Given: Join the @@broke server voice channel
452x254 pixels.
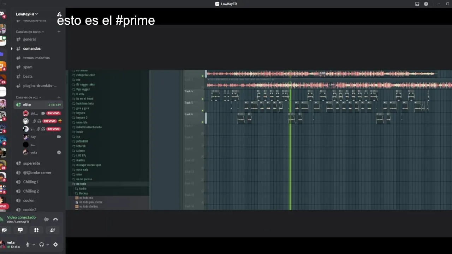Looking at the screenshot, I should pos(38,173).
